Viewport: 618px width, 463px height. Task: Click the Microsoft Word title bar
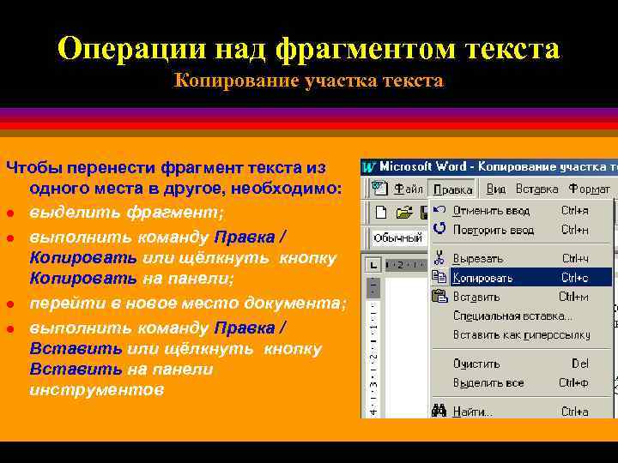coord(489,167)
